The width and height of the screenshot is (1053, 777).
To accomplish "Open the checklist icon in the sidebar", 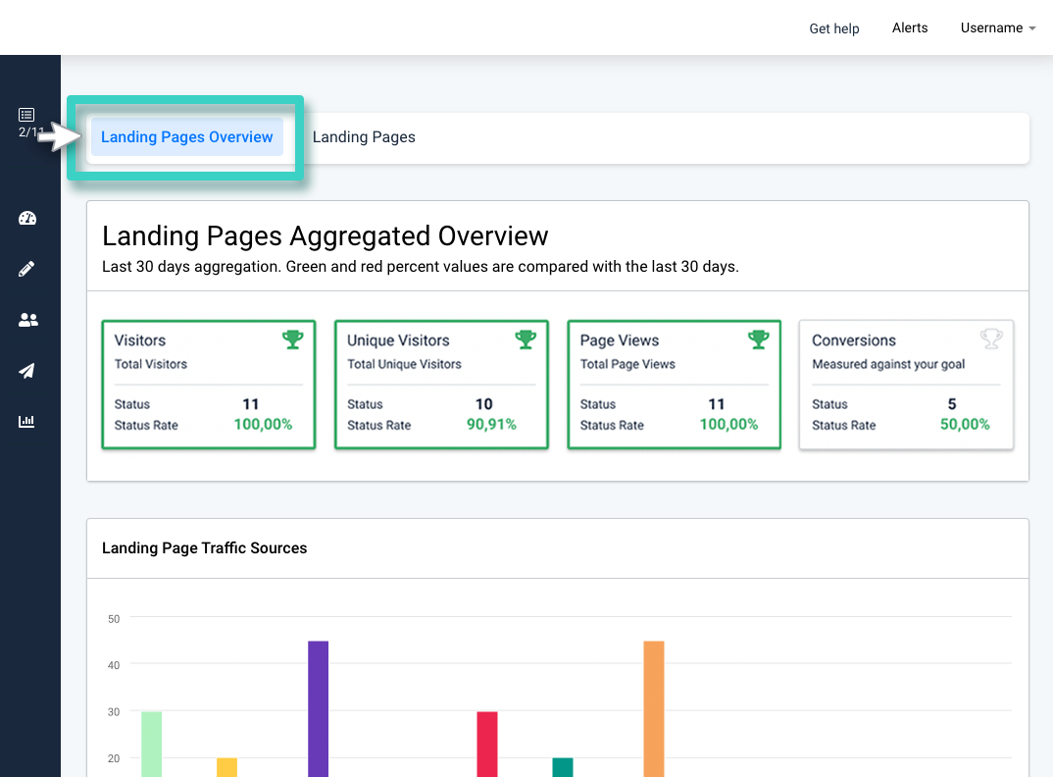I will [26, 115].
